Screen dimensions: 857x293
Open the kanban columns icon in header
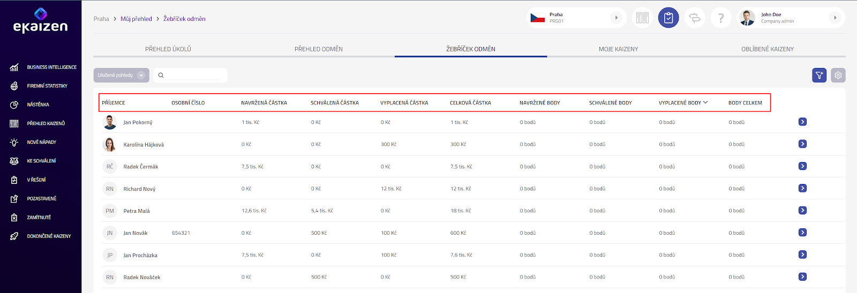coord(642,18)
